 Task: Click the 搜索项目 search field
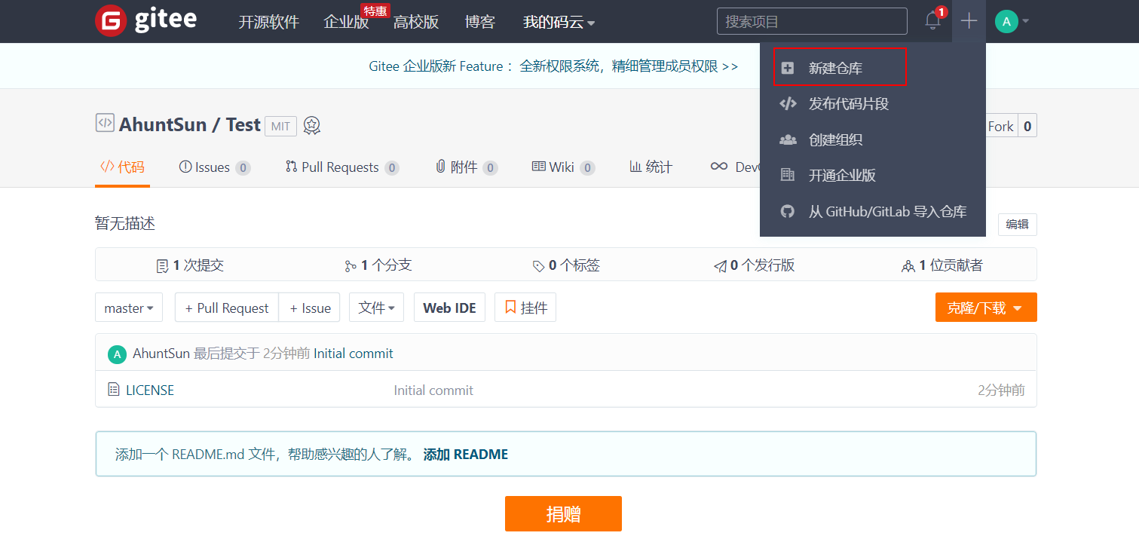pos(812,21)
